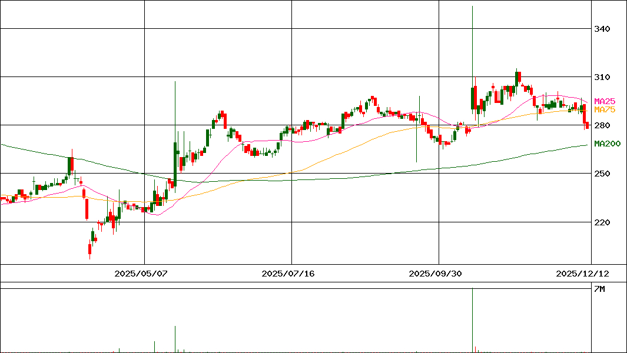Click the second-tallest volume bar in the volume panel
This screenshot has height=353, width=627.
[x=175, y=339]
